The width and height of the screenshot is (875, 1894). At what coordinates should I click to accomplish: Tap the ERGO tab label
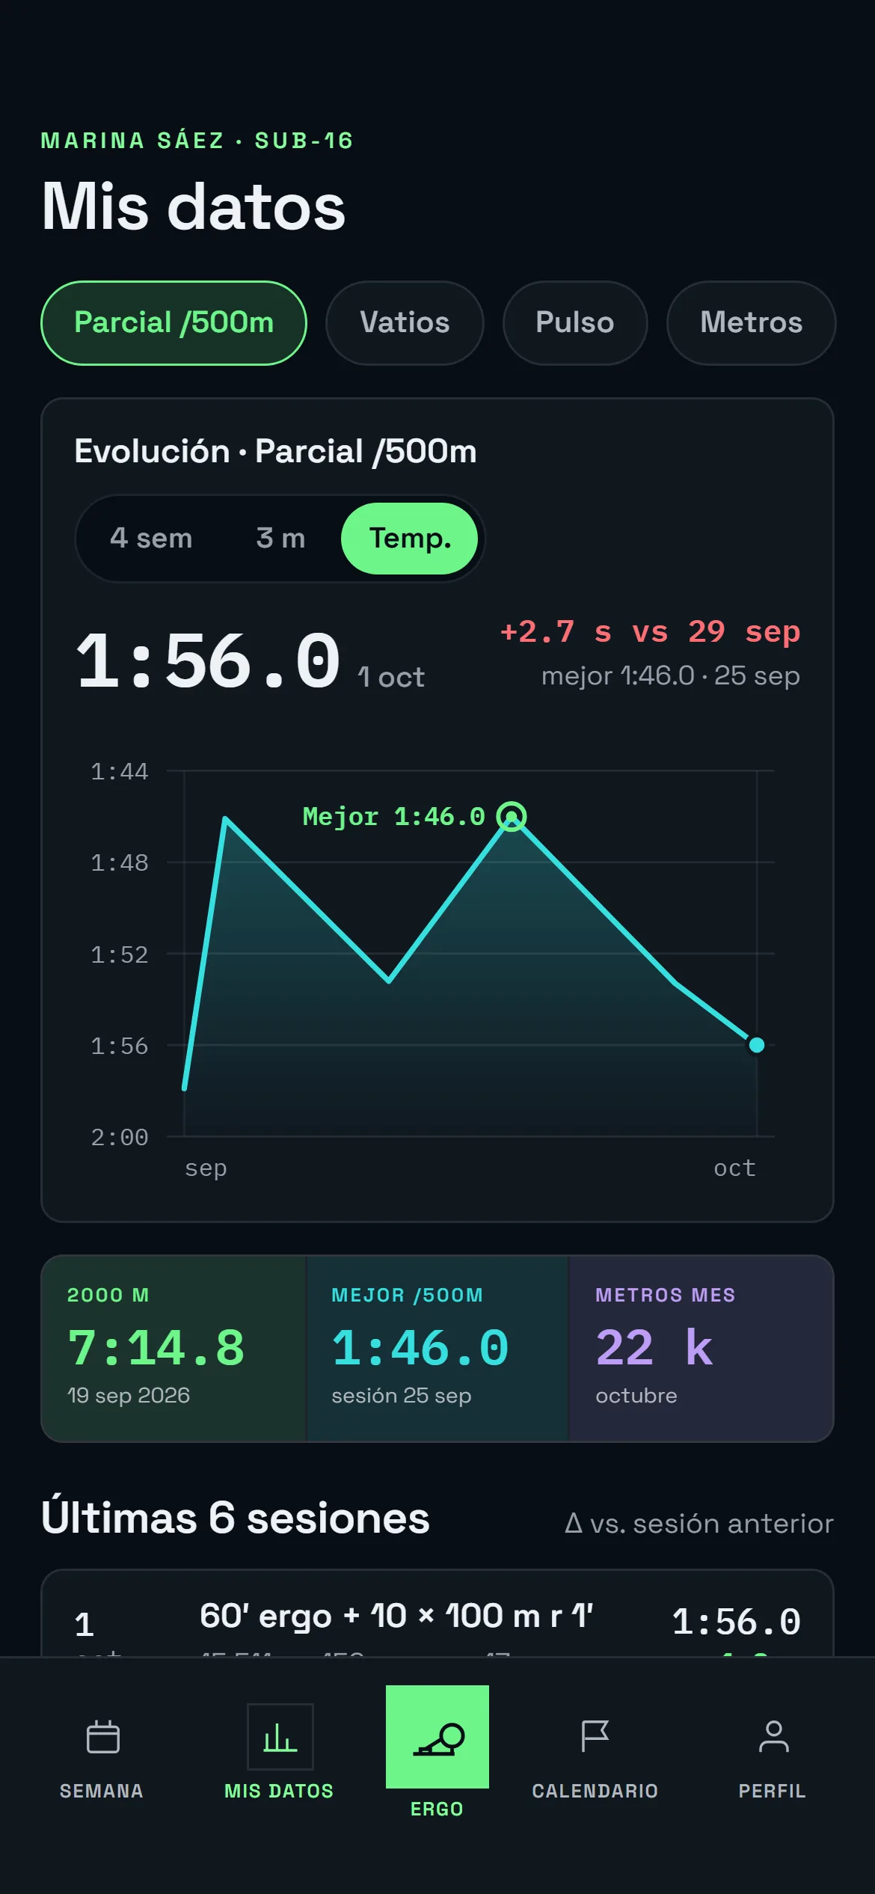[437, 1809]
